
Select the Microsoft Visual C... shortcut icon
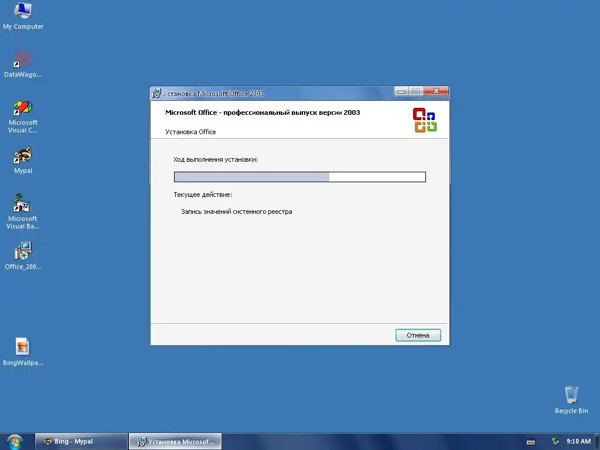(23, 116)
